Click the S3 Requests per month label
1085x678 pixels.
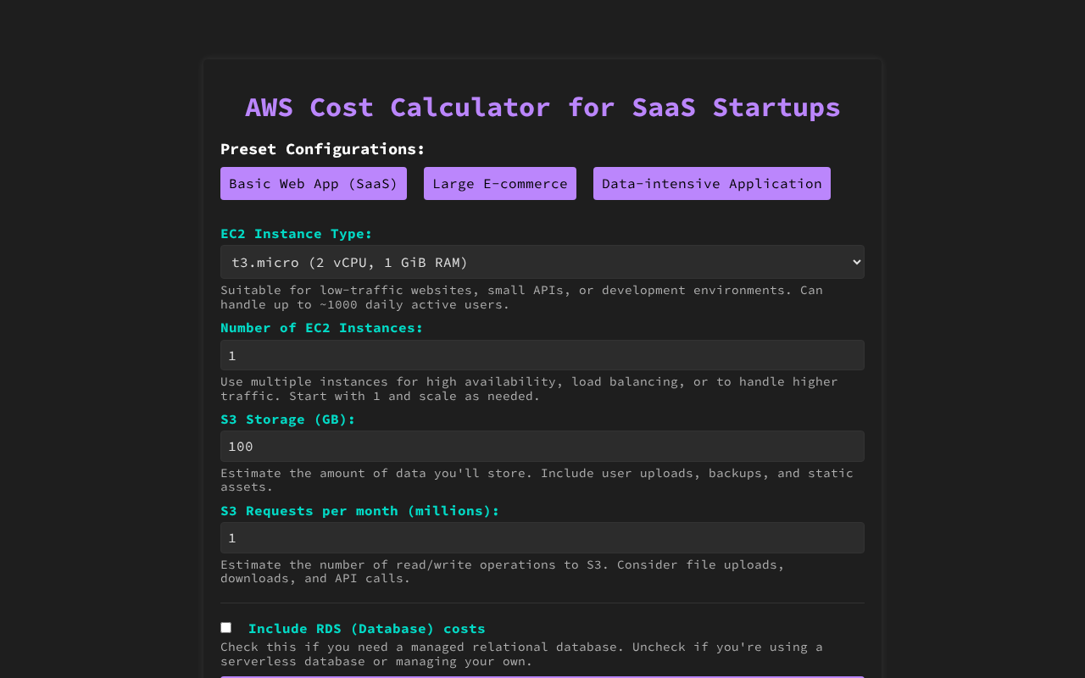(x=359, y=511)
